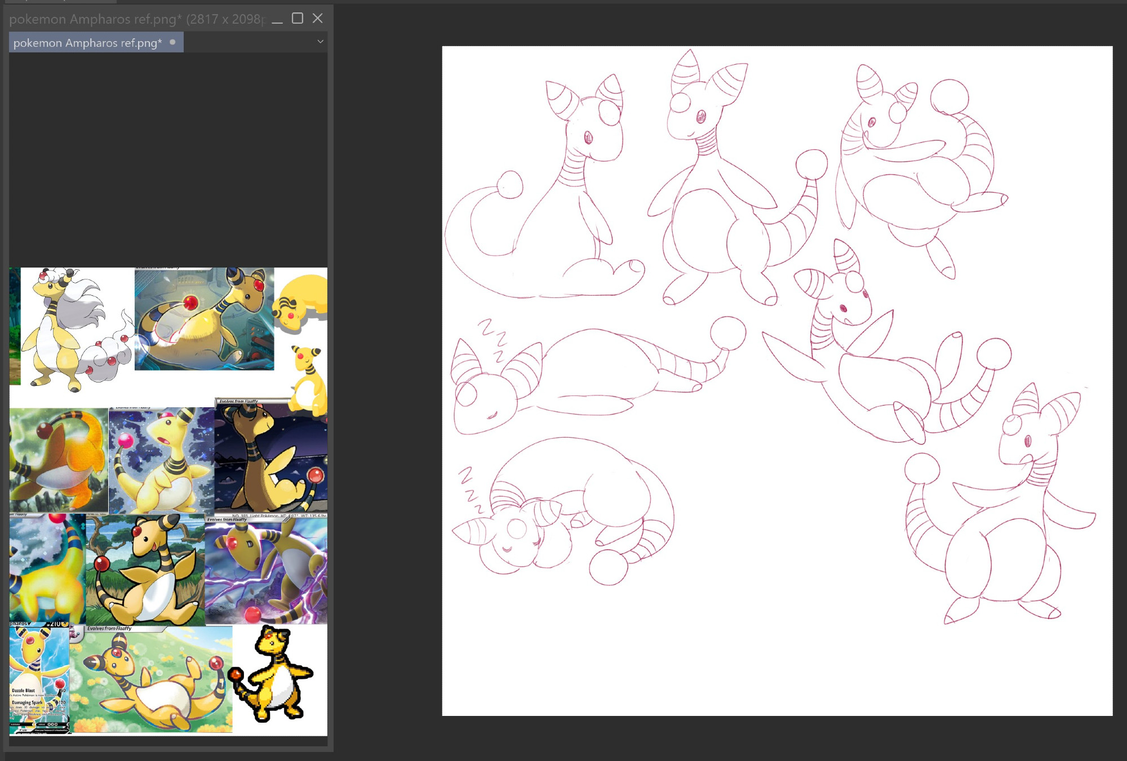Open the document tab list dropdown chevron
This screenshot has width=1127, height=761.
[320, 42]
